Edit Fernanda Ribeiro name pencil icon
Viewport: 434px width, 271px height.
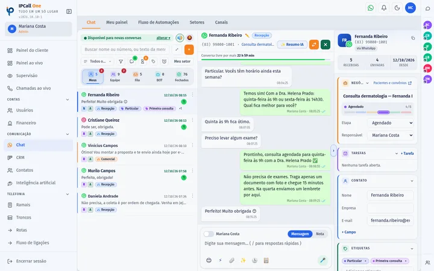click(x=247, y=36)
